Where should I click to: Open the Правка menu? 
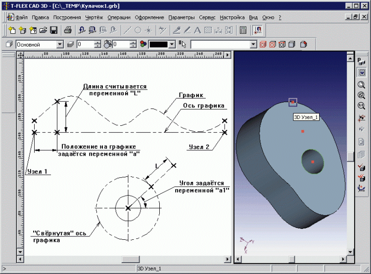point(40,17)
